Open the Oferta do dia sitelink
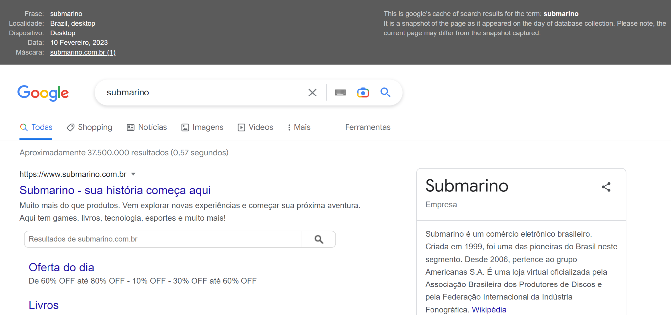Image resolution: width=671 pixels, height=315 pixels. pyautogui.click(x=61, y=267)
